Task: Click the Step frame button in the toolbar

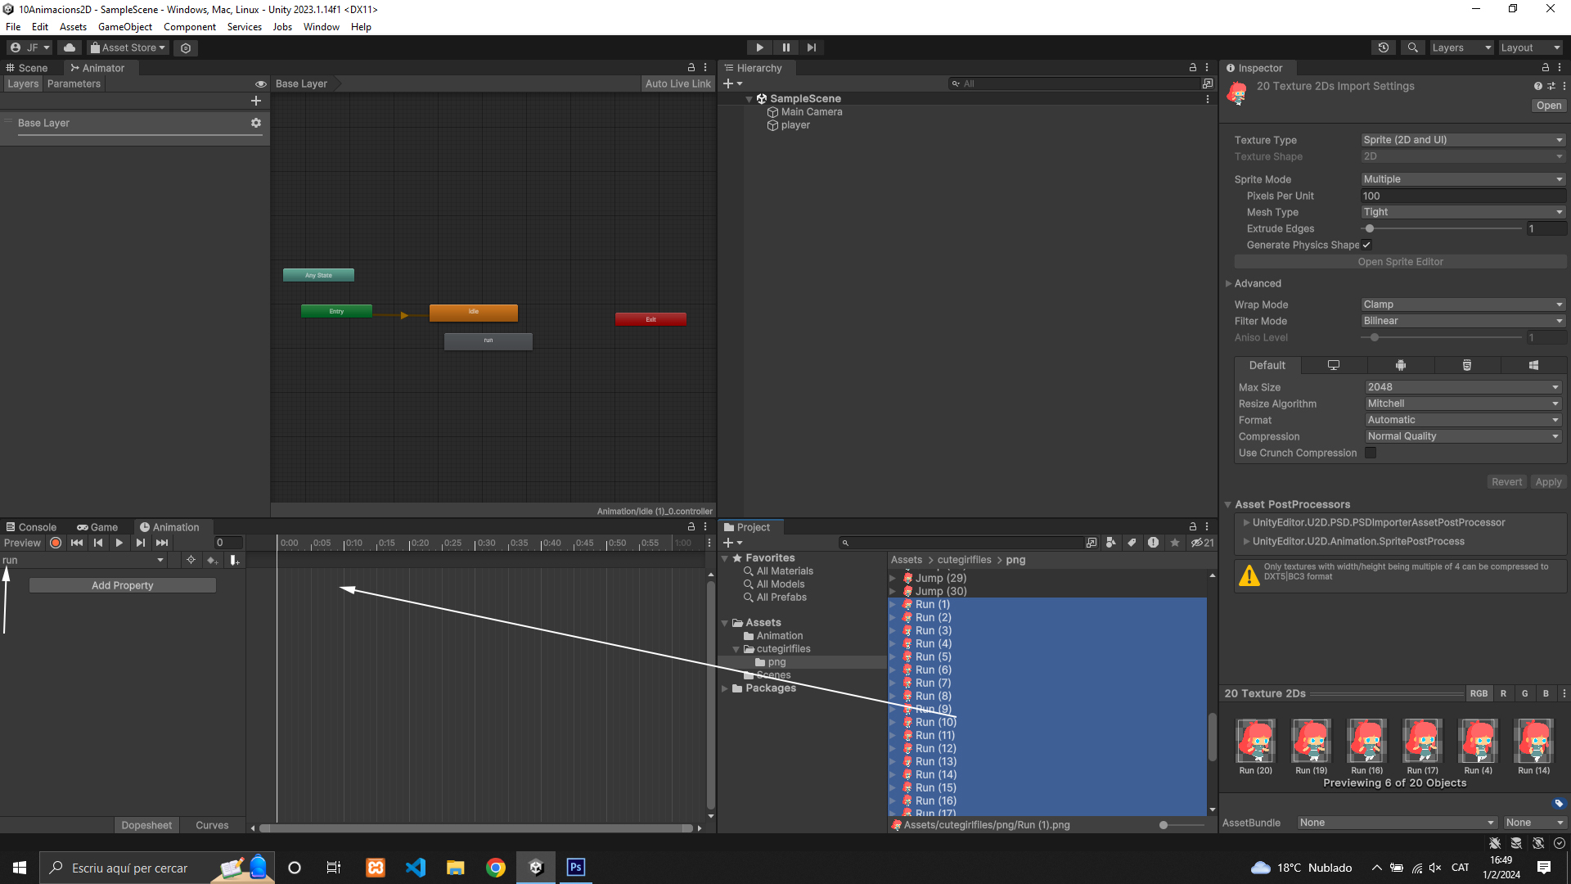Action: [x=811, y=47]
